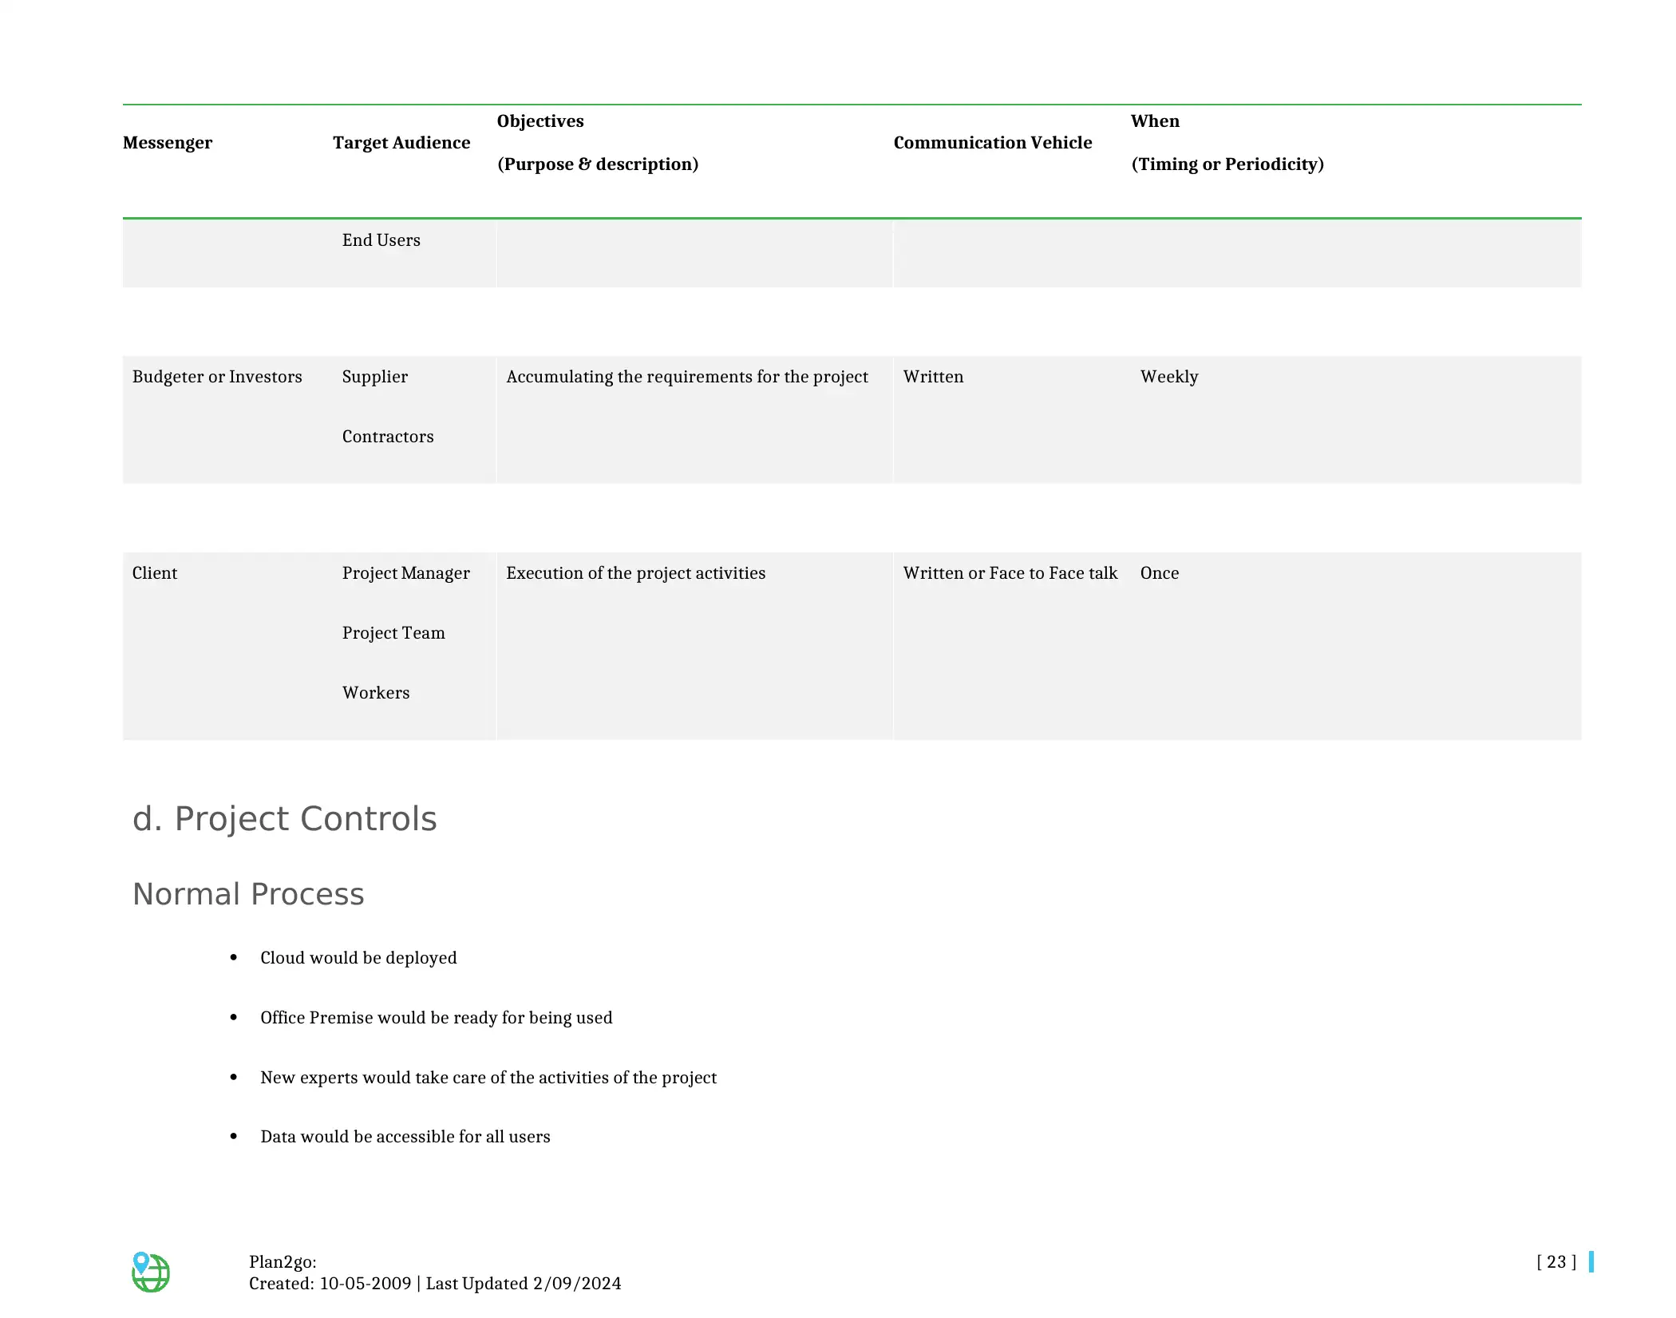The width and height of the screenshot is (1676, 1318).
Task: Select the 'Project Manager' audience entry
Action: click(x=406, y=573)
